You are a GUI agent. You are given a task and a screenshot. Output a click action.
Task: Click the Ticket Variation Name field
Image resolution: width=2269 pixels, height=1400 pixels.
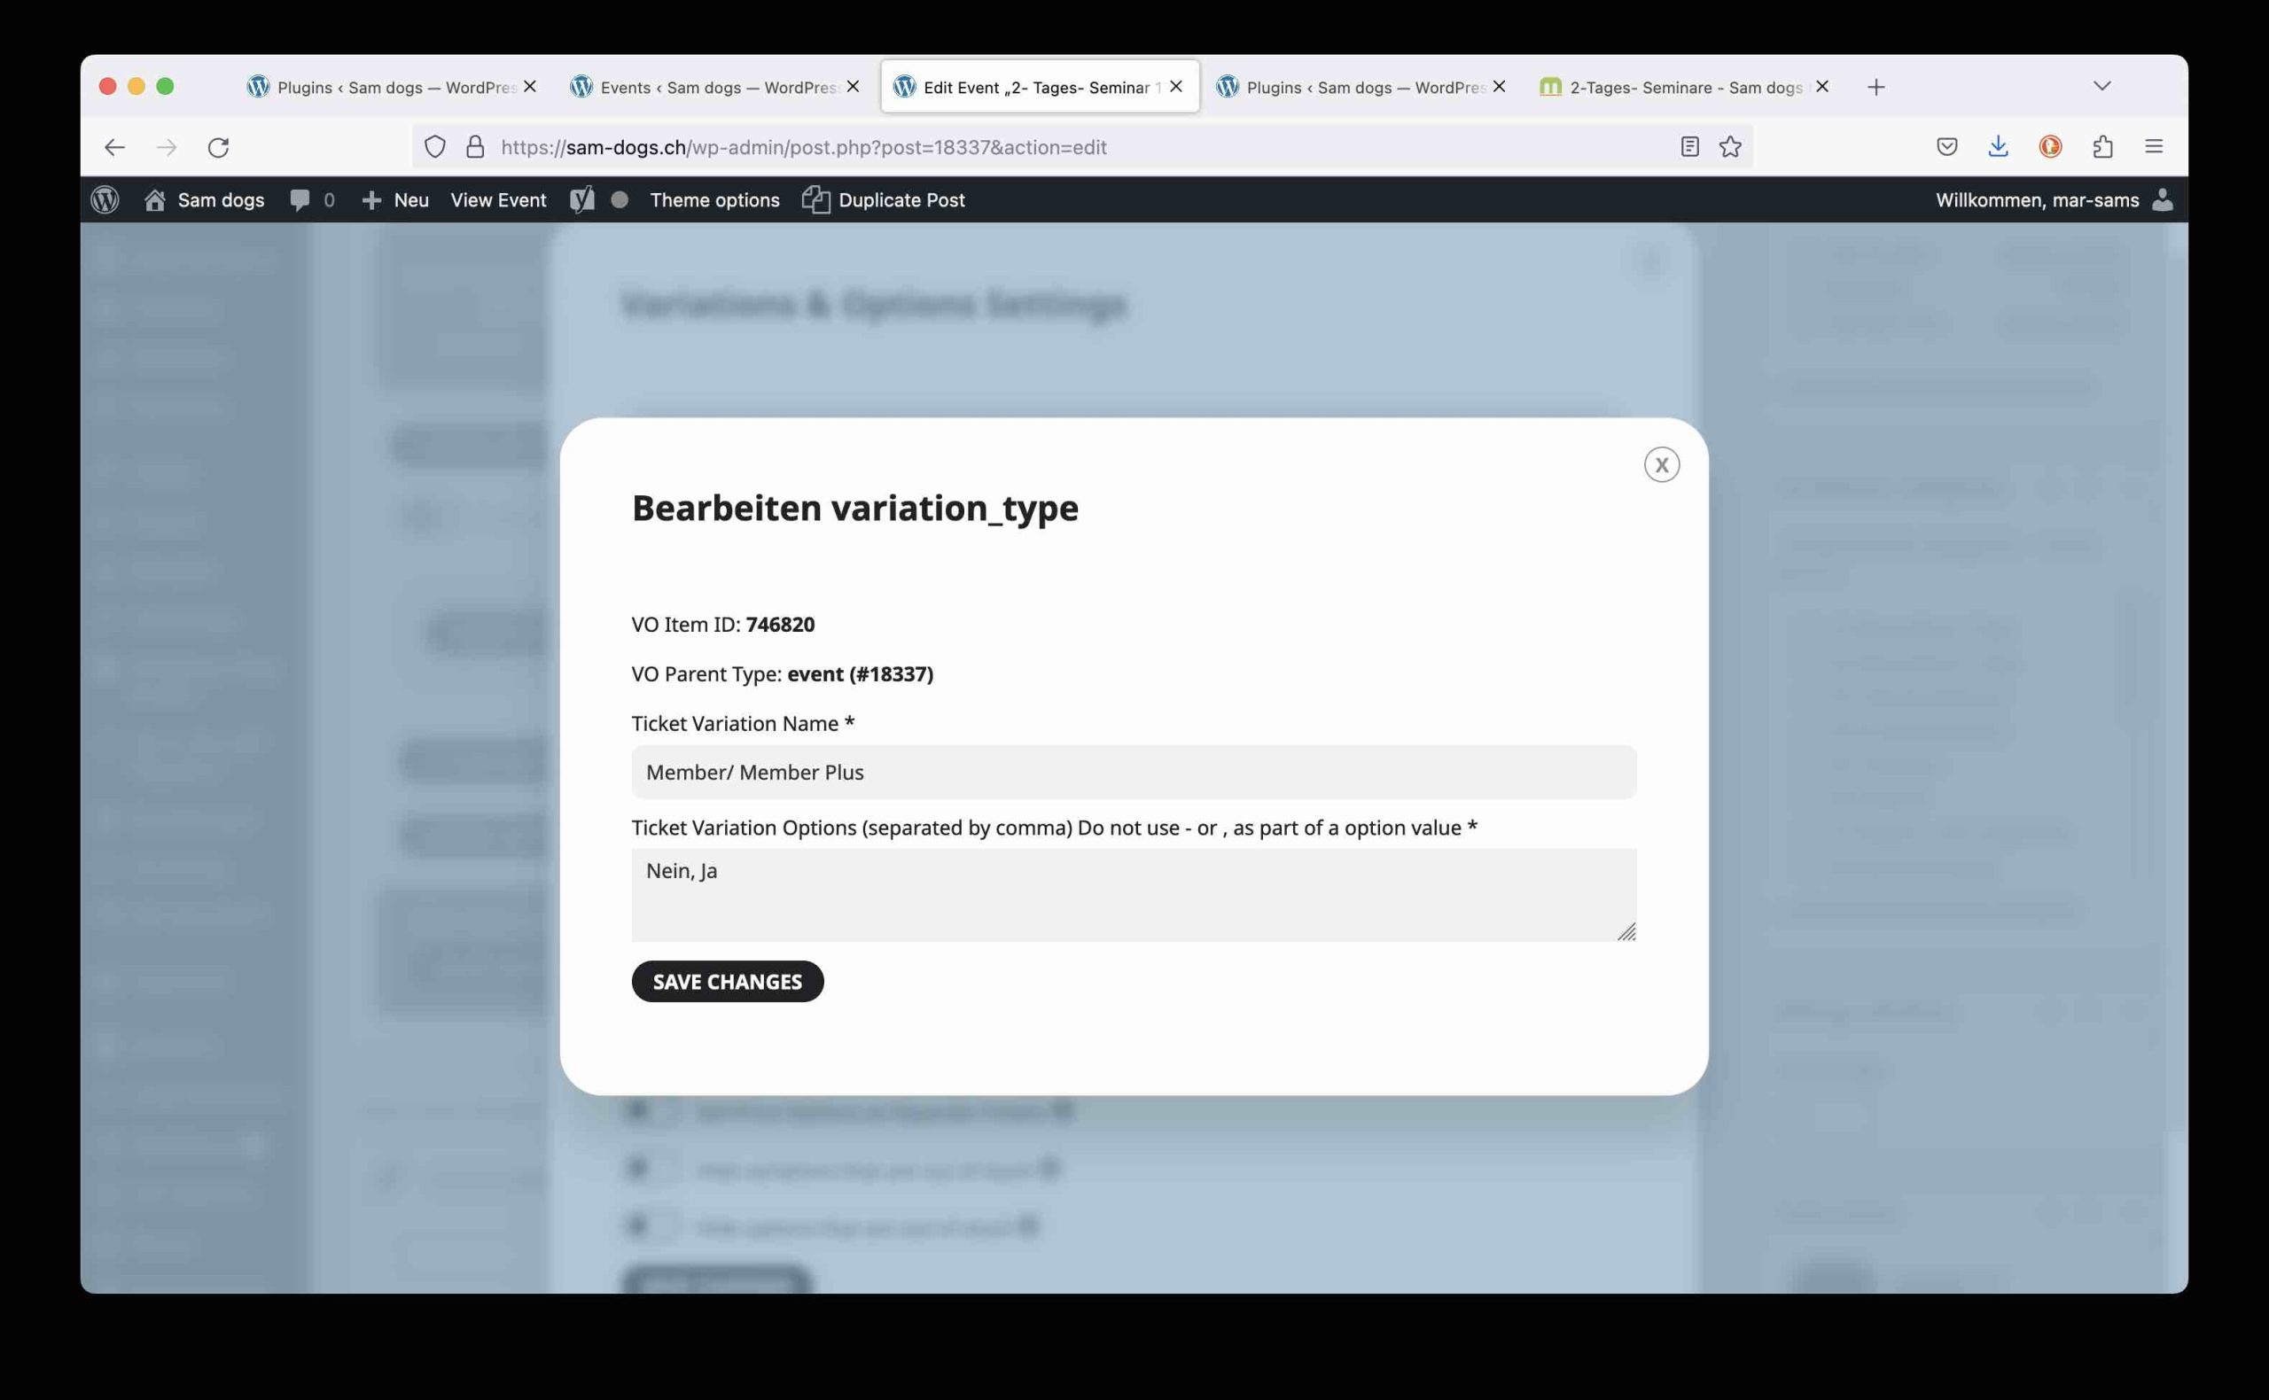coord(1134,773)
